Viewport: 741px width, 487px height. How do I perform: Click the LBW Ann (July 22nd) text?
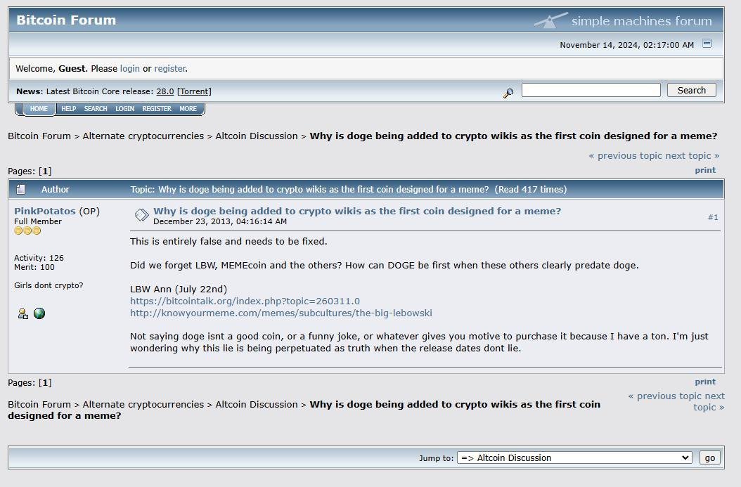click(179, 289)
